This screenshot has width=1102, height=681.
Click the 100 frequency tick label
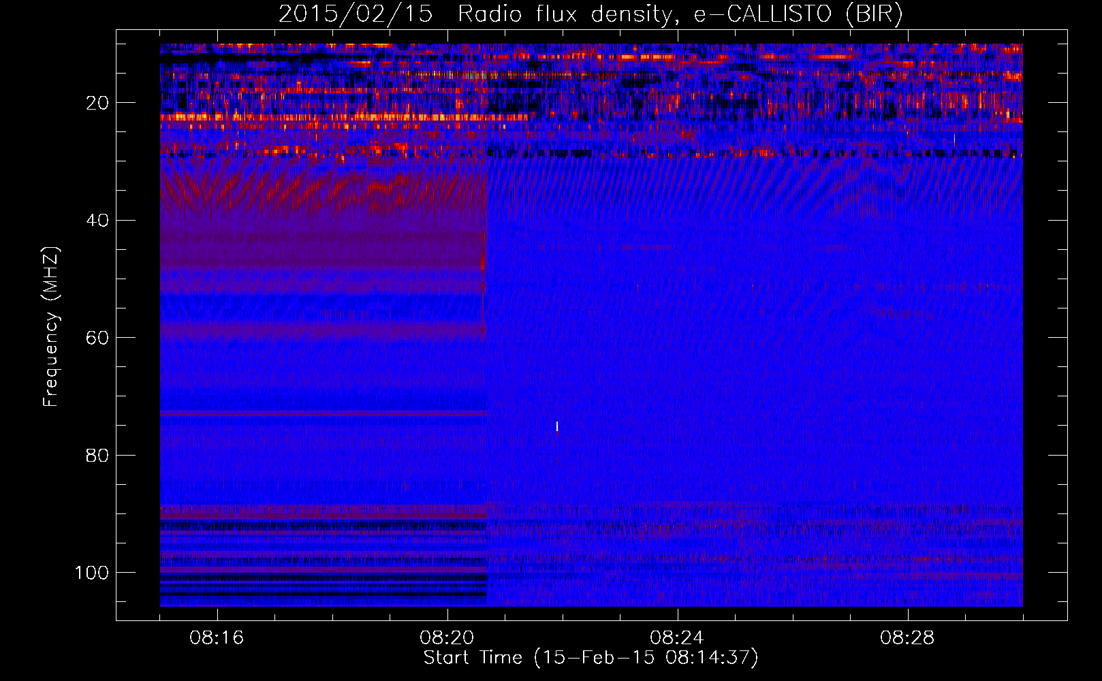pyautogui.click(x=92, y=573)
